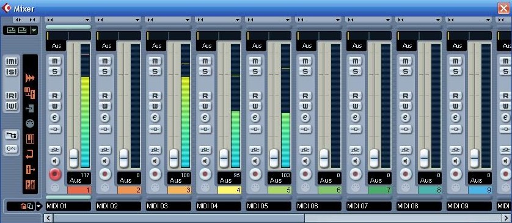Screen dimensions: 512x223
Task: Click the 'MIDI 07' channel name field
Action: click(x=368, y=206)
